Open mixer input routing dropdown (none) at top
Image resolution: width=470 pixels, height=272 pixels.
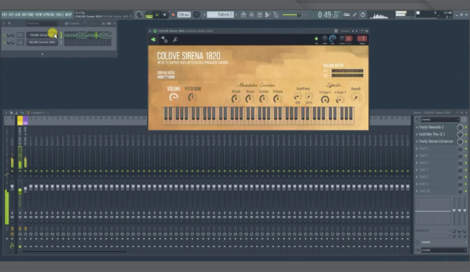pos(440,120)
